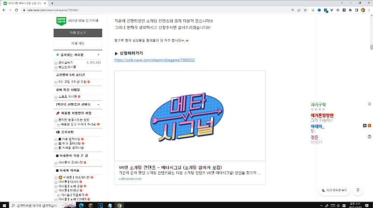Collapse the 즐겨찾는 게시판 dropdown
This screenshot has height=208, width=373.
coord(98,55)
